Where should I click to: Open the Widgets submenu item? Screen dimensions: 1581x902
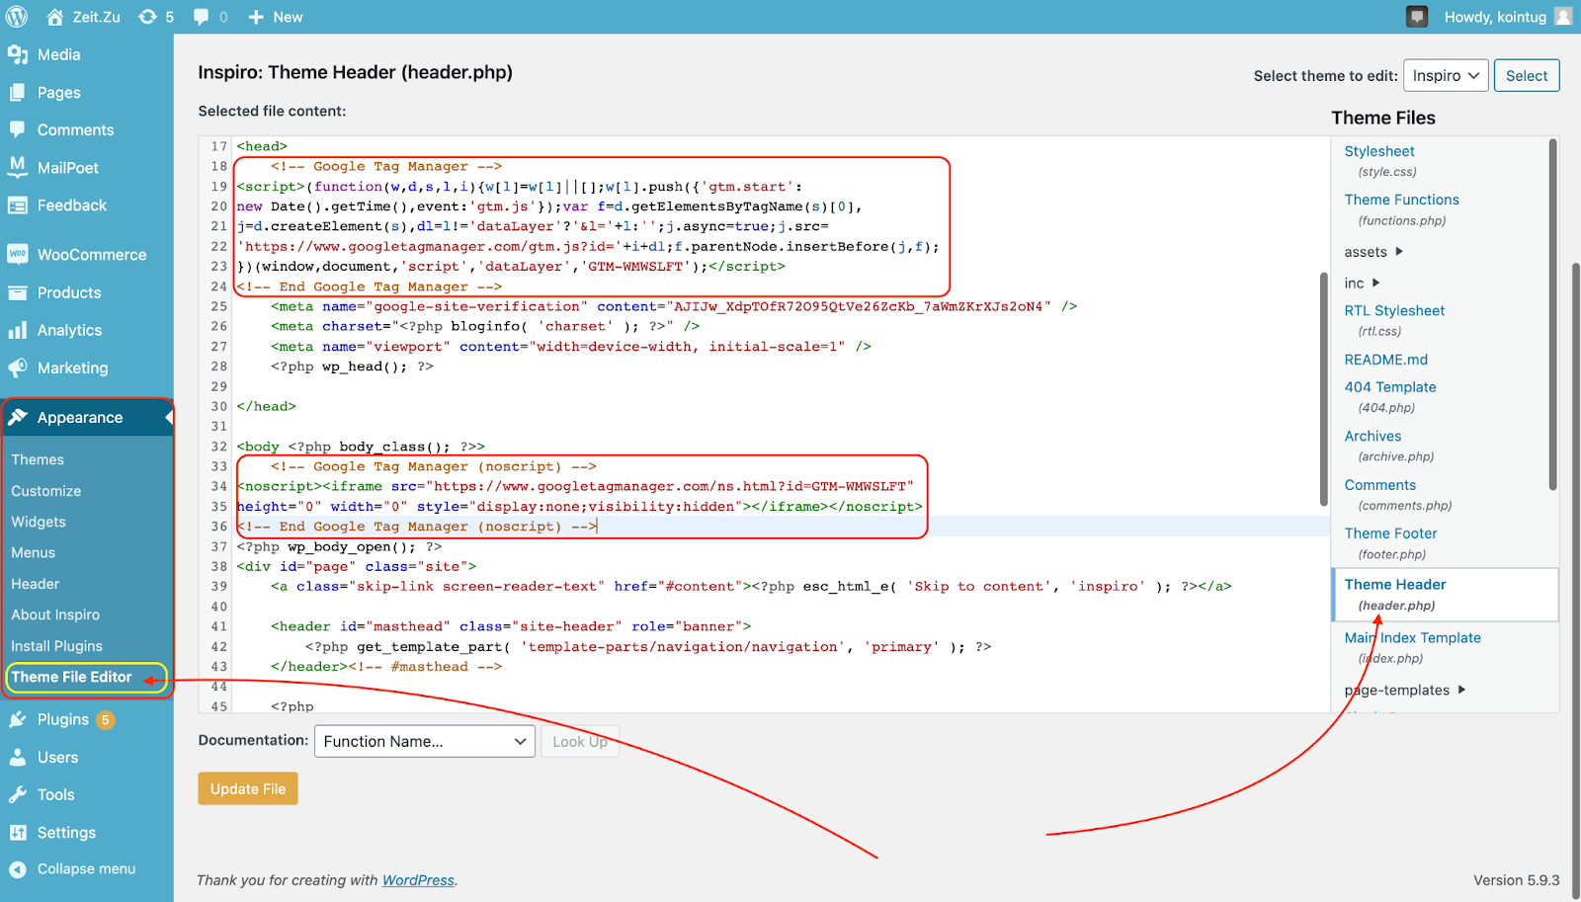39,522
